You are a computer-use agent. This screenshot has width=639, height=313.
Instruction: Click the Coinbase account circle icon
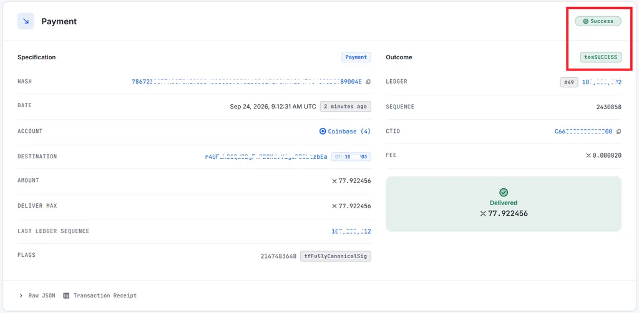(323, 132)
